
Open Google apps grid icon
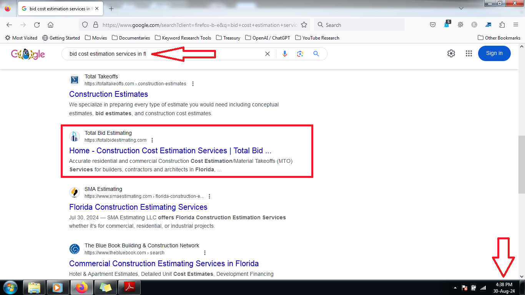469,53
